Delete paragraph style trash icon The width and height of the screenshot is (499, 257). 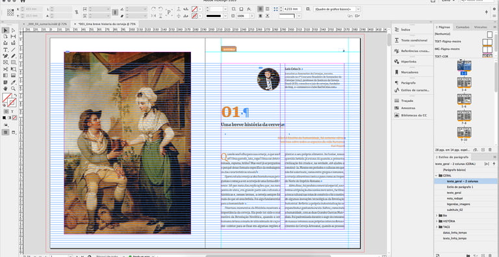(489, 255)
